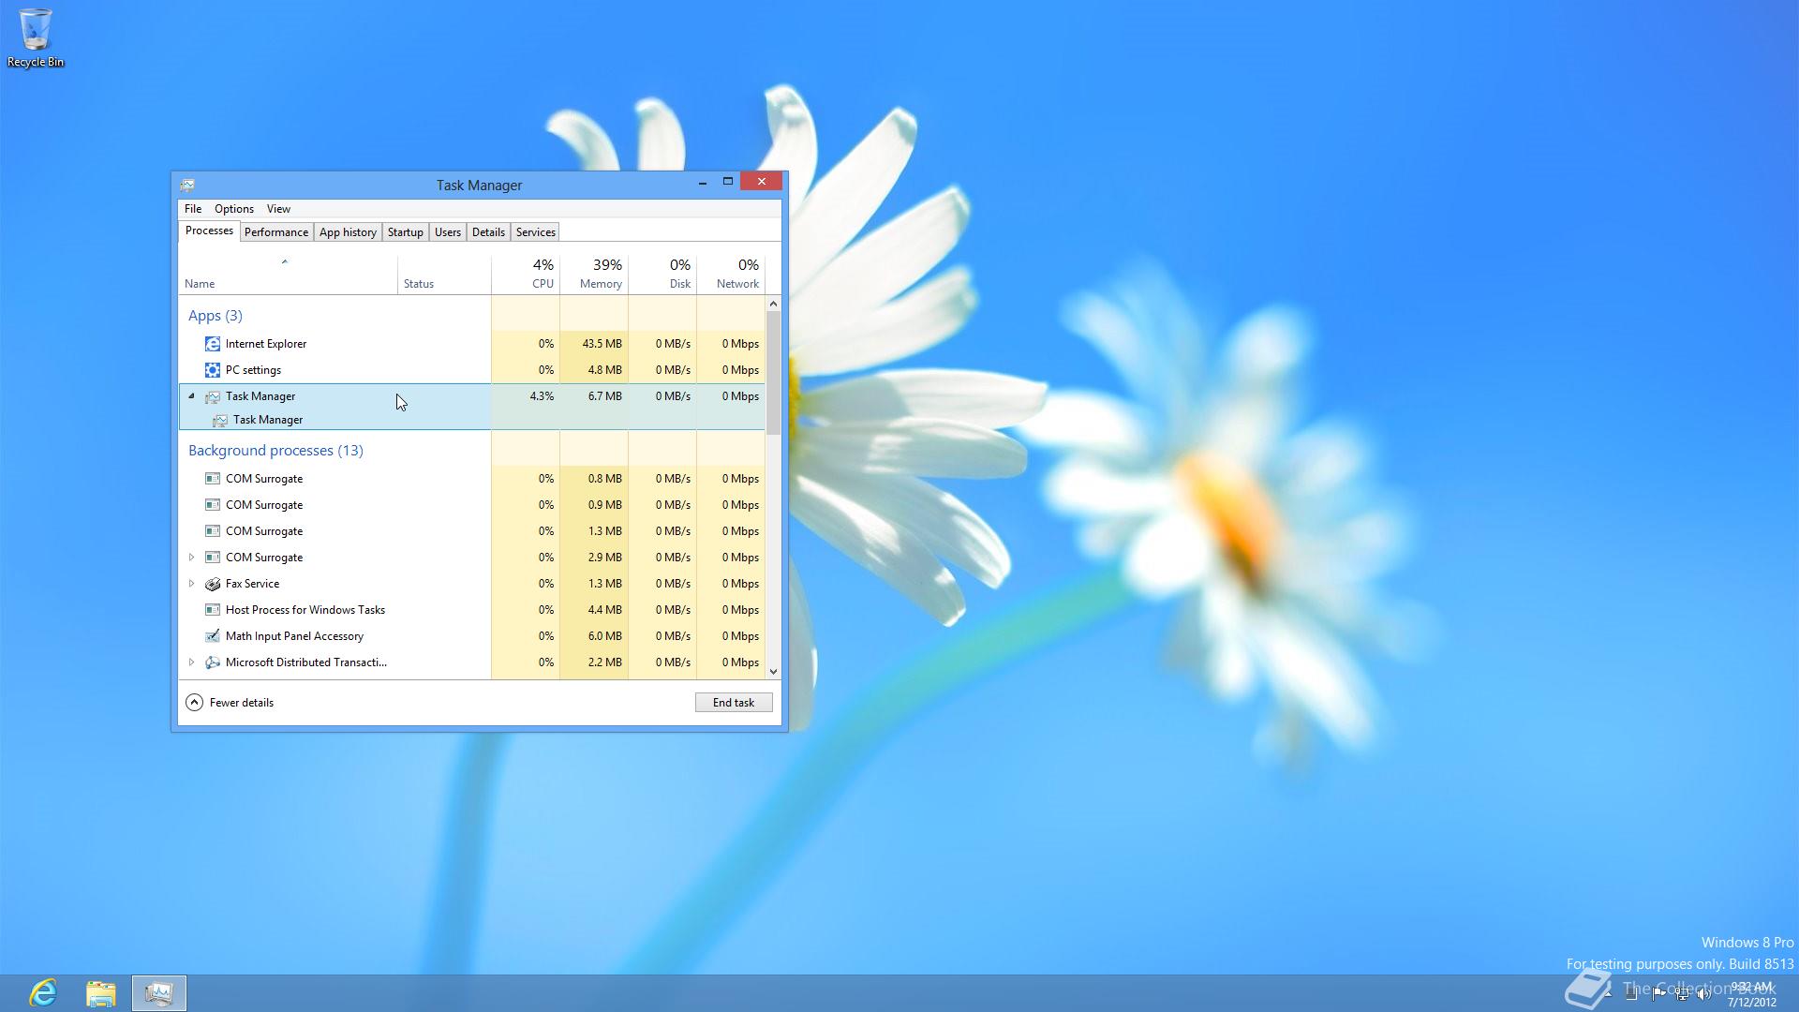
Task: Click the Internet Explorer process icon
Action: pos(213,344)
